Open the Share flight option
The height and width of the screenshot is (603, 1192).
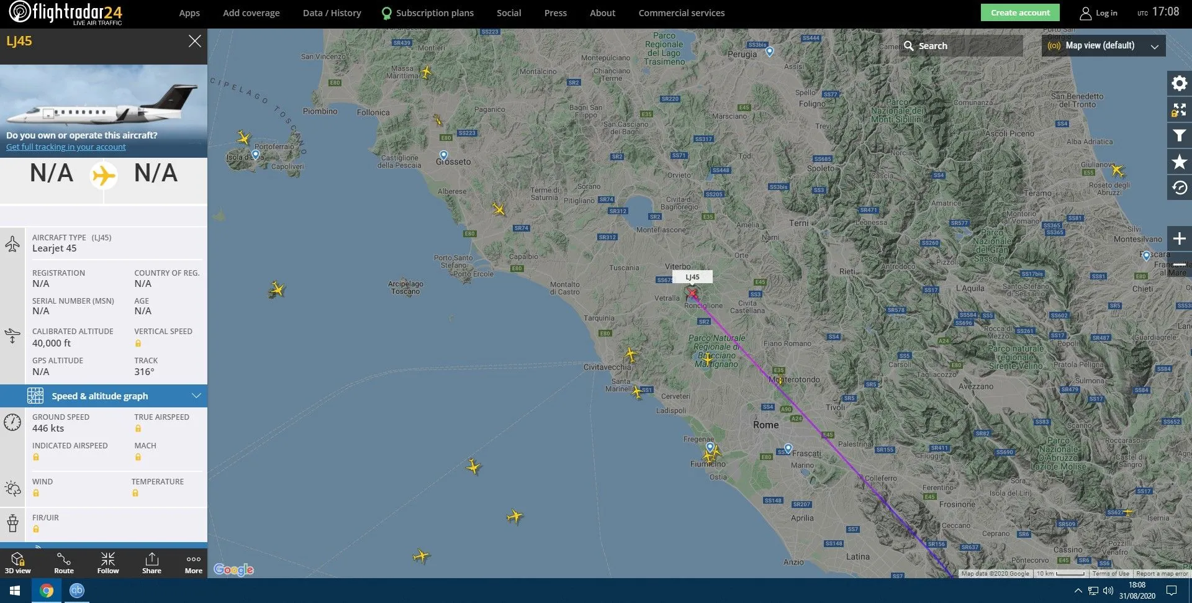151,563
